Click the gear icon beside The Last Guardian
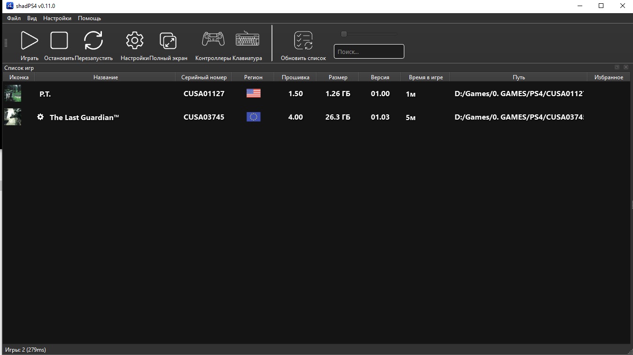Viewport: 633px width, 355px height. pyautogui.click(x=40, y=117)
